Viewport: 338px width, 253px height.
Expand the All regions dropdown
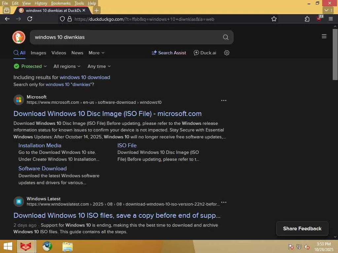67,66
